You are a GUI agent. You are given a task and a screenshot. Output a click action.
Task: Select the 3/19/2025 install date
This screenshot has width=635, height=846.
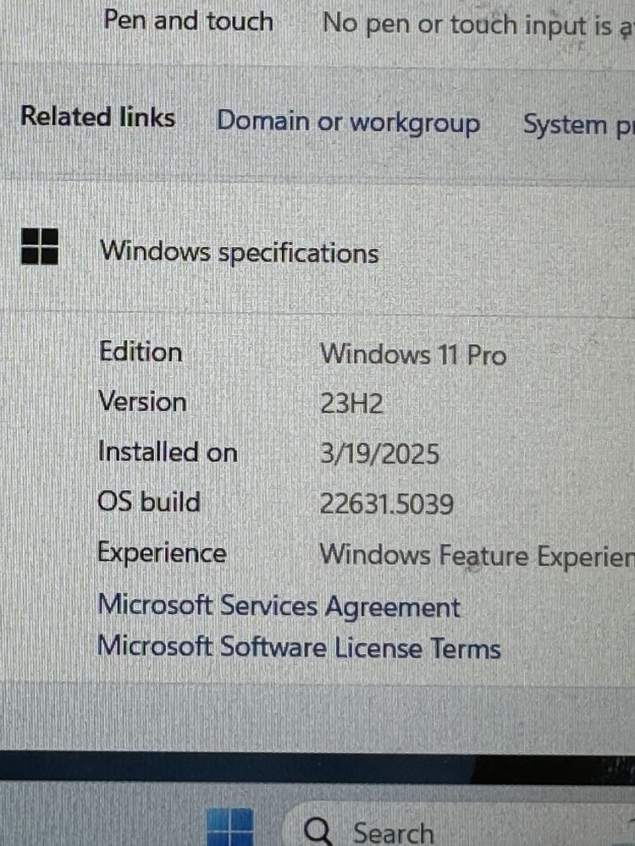click(x=379, y=453)
